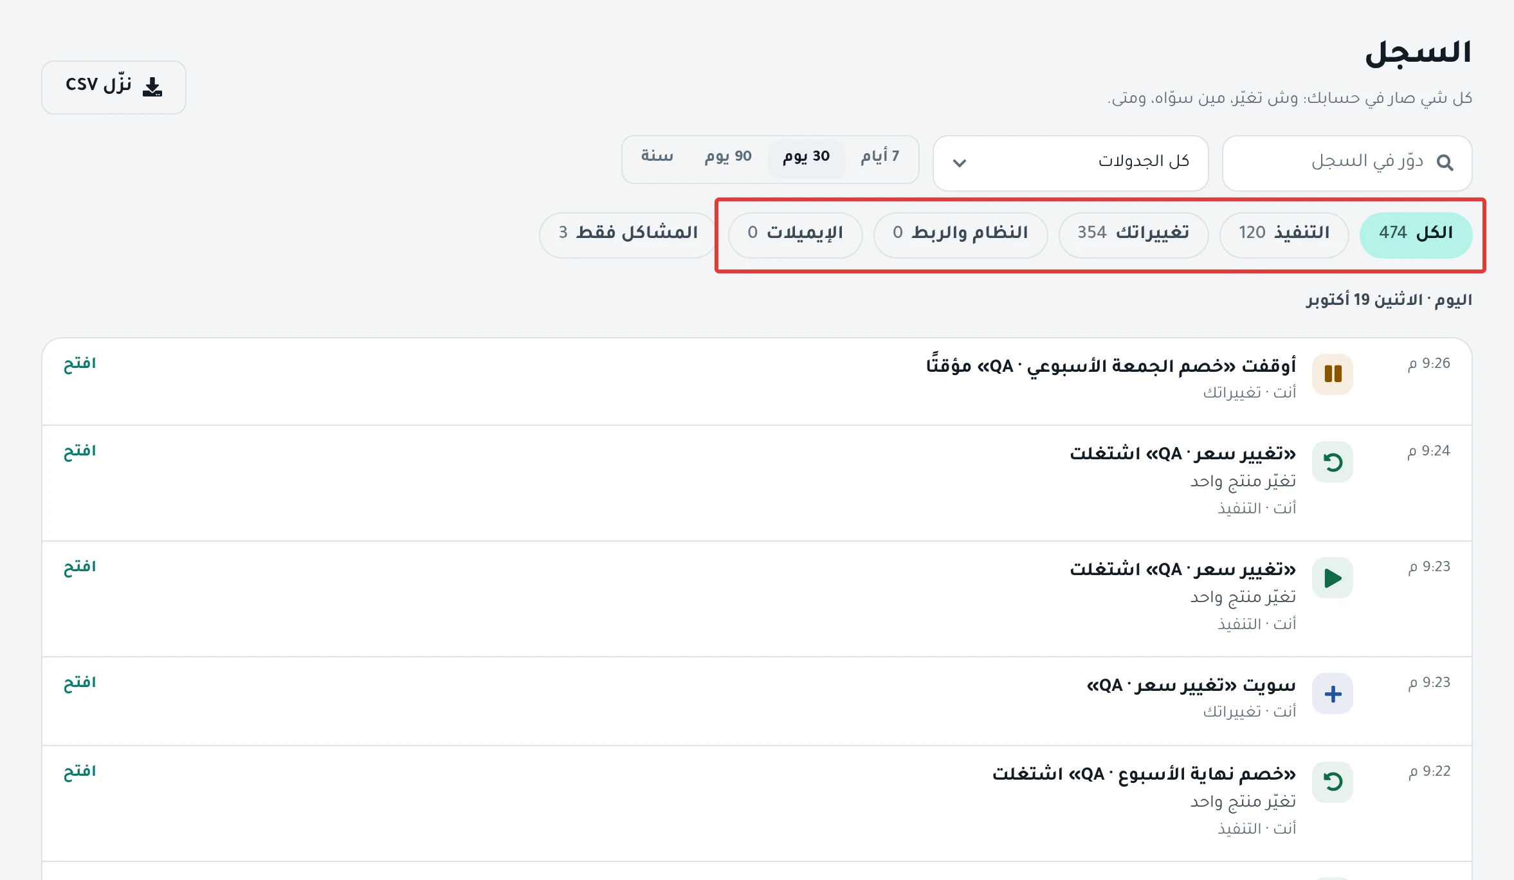Switch to التنفيذ 120 filter tab
Screen dimensions: 1514x880
click(x=1284, y=235)
